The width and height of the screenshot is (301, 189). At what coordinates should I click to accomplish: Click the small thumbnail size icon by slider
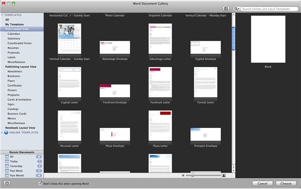[183, 175]
